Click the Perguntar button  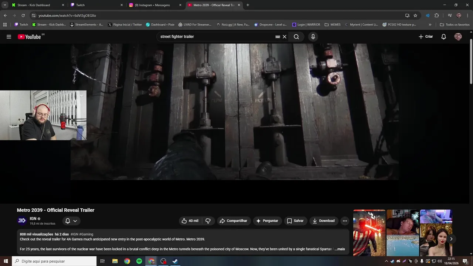point(267,221)
